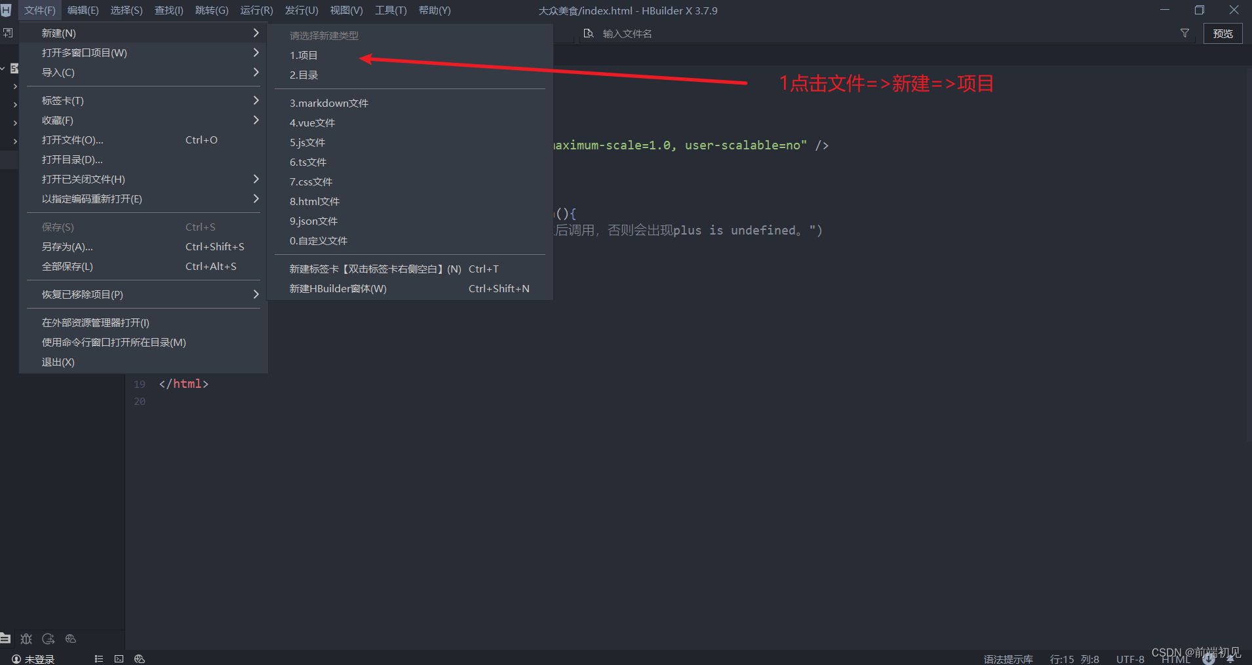Click the cloud globe icon in sidebar footer
This screenshot has width=1252, height=665.
pos(71,638)
